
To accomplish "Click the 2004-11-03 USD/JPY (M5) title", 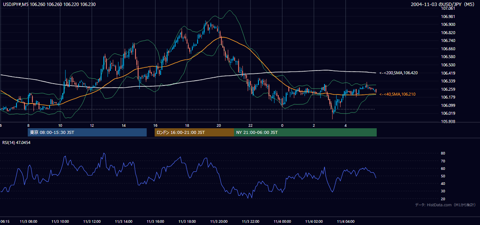I will tap(443, 4).
